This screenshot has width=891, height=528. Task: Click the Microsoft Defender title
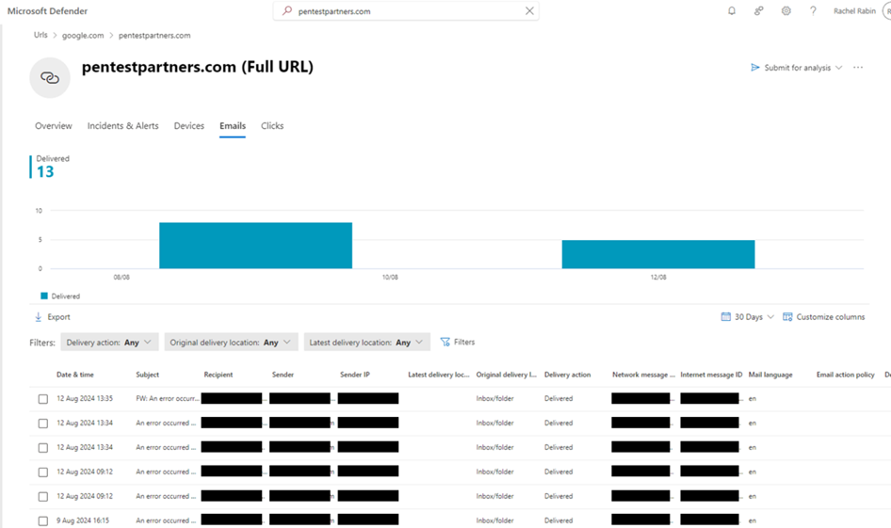47,10
